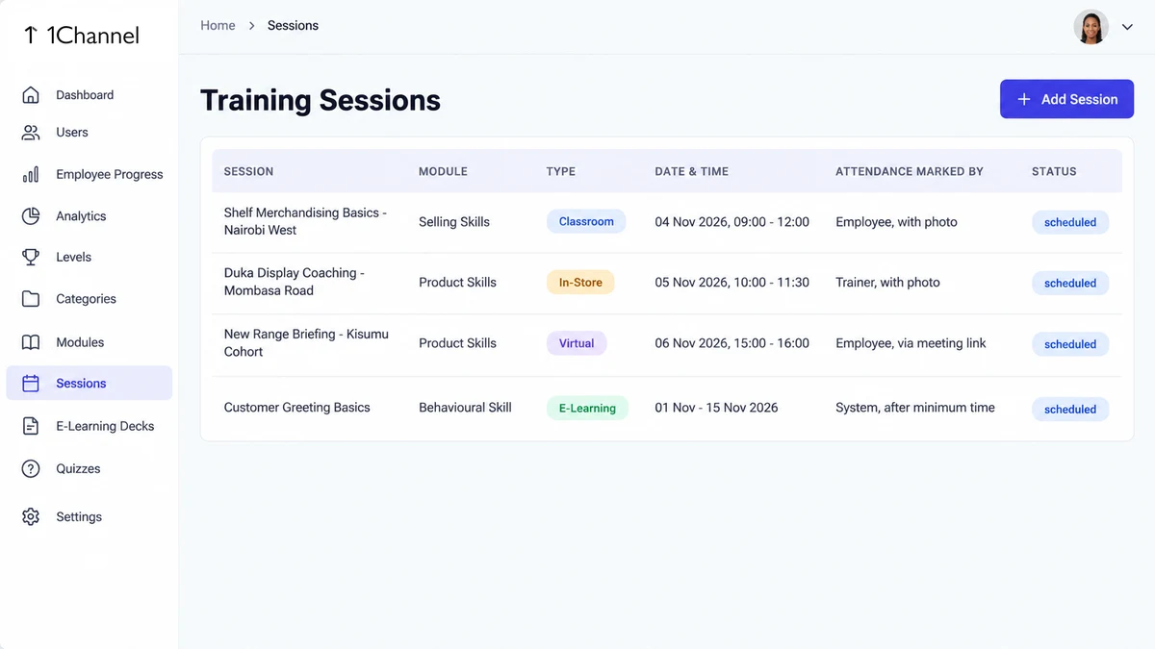Click the plus icon in Add Session
The image size is (1155, 649).
pyautogui.click(x=1024, y=99)
